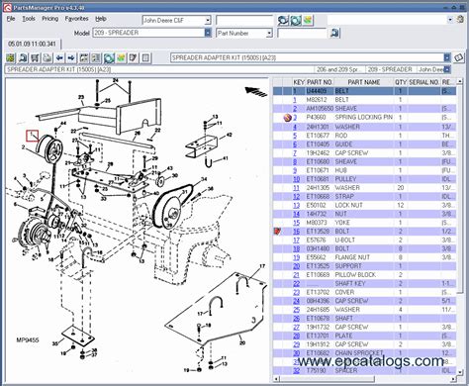Image resolution: width=469 pixels, height=386 pixels.
Task: Select the ET10678 SHAFT row
Action: [365, 319]
